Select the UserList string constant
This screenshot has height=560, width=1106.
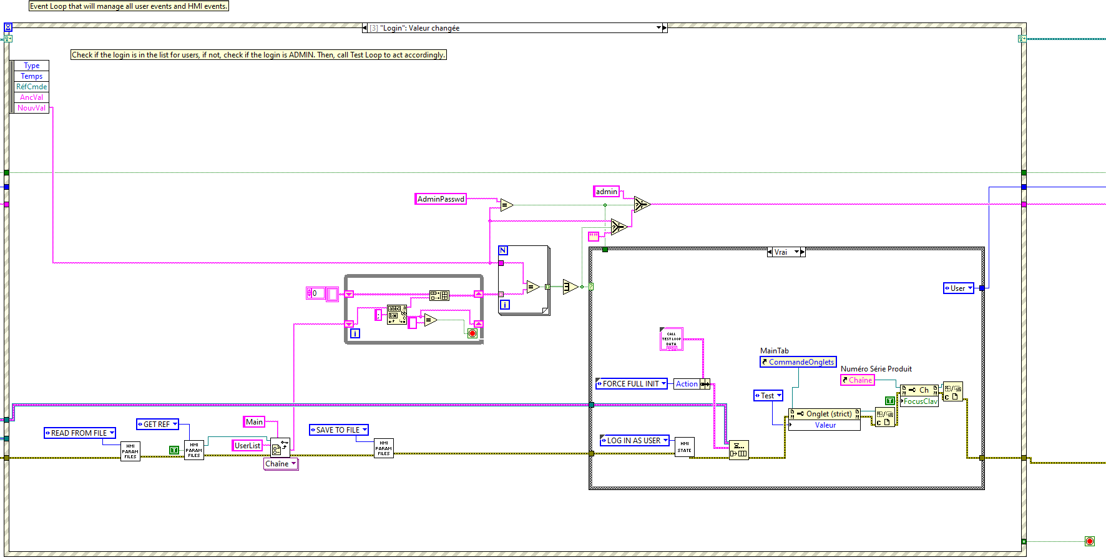[247, 445]
